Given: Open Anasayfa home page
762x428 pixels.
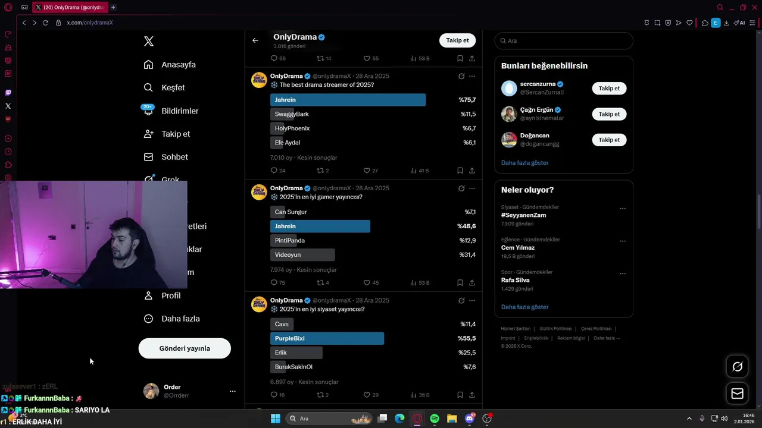Looking at the screenshot, I should (170, 64).
